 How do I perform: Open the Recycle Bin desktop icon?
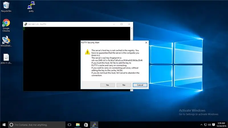(x=6, y=7)
